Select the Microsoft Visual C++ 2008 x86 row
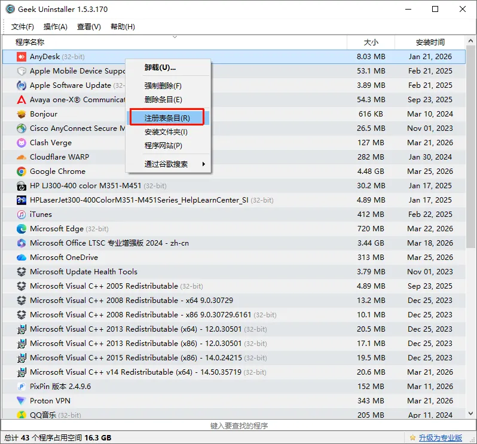 [x=234, y=315]
